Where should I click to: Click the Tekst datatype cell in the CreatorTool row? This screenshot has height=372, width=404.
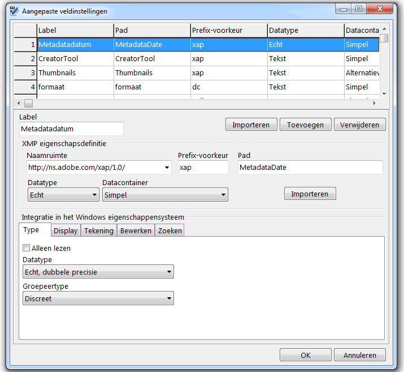(x=306, y=58)
